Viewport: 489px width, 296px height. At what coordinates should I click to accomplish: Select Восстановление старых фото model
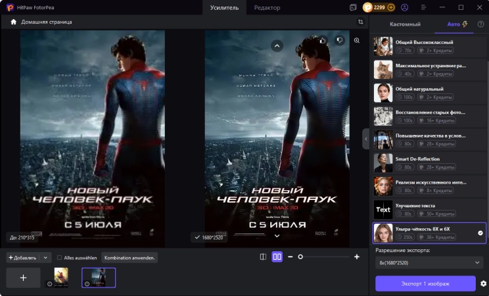pos(429,116)
